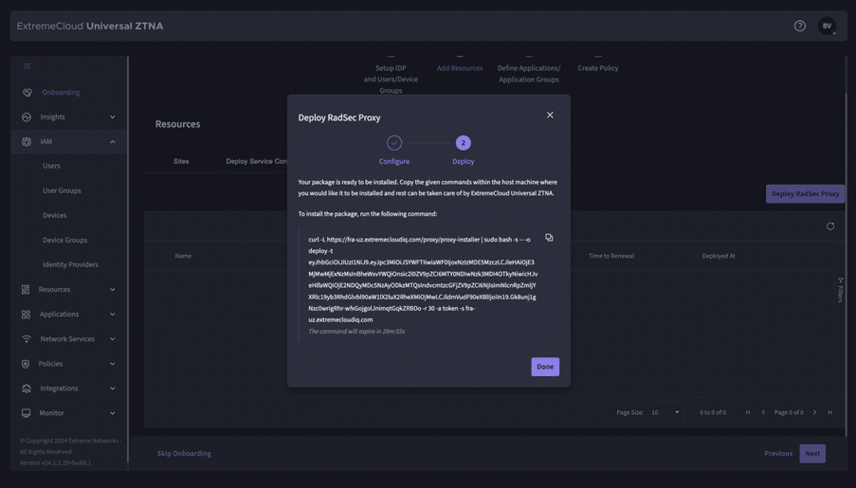
Task: Collapse sidebar using hamburger menu icon
Action: (x=27, y=66)
